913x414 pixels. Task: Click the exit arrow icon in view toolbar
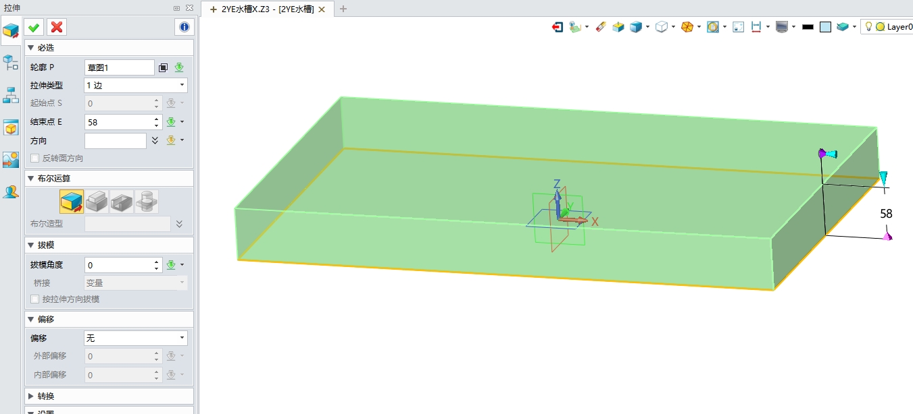tap(558, 27)
